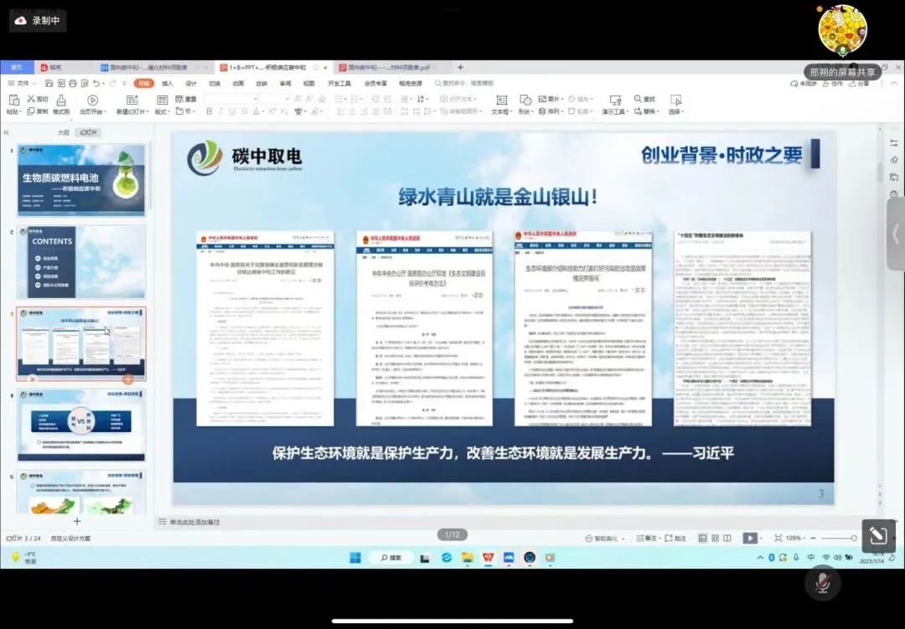Click the Share (分享) button
Screen dimensions: 905x629
[864, 84]
